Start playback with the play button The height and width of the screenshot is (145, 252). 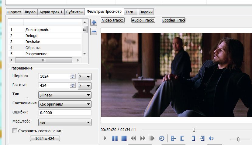click(x=105, y=138)
